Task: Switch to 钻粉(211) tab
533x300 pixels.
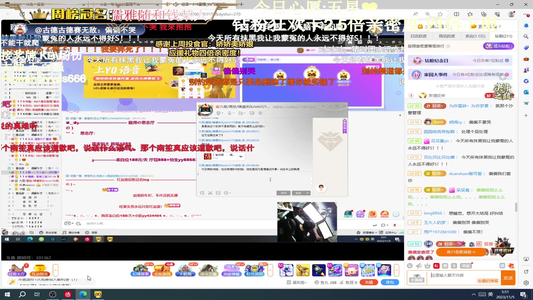Action: pyautogui.click(x=504, y=36)
